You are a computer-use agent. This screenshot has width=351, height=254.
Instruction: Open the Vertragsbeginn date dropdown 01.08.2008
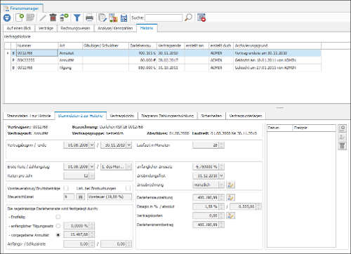(92, 145)
